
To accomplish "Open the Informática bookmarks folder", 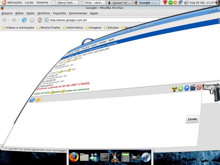I will [73, 28].
